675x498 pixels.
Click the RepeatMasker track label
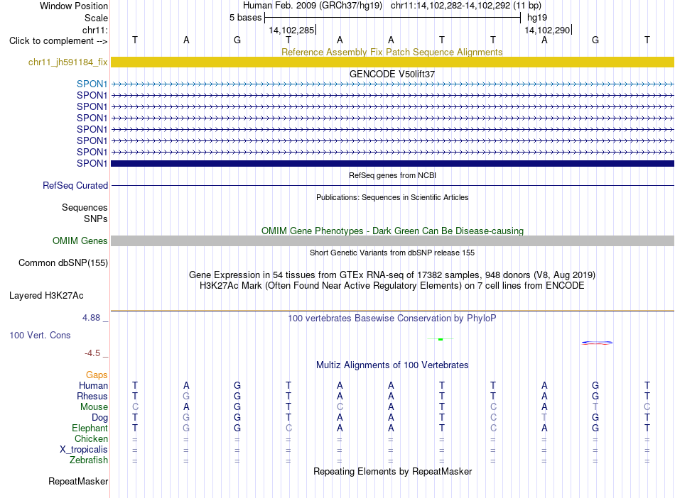78,481
